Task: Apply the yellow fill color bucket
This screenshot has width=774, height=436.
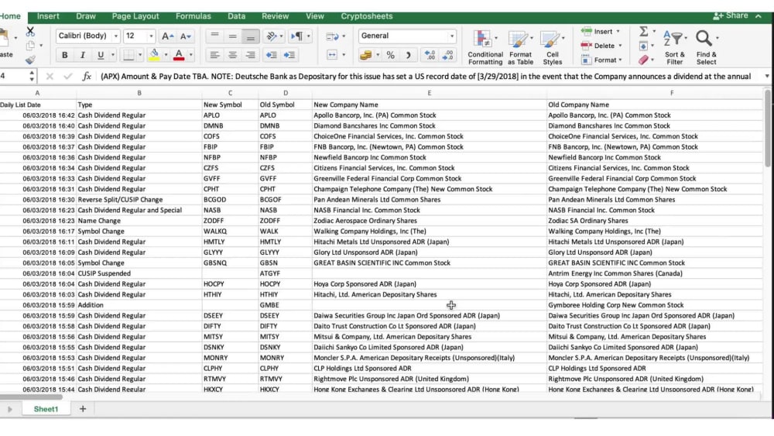Action: point(154,55)
